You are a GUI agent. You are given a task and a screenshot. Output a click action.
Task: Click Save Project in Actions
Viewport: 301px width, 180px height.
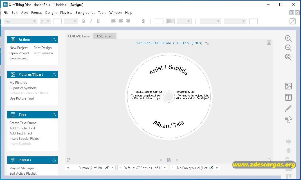(x=19, y=58)
